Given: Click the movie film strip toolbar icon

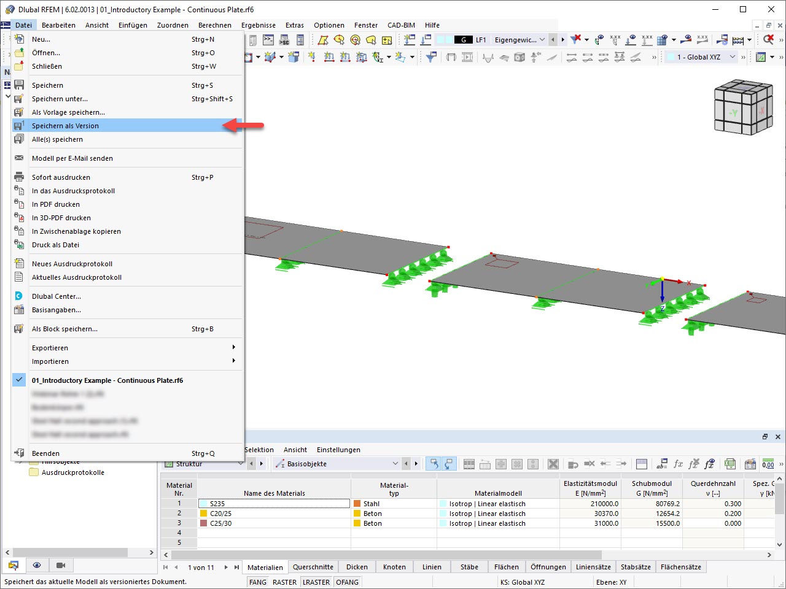Looking at the screenshot, I should coord(467,57).
